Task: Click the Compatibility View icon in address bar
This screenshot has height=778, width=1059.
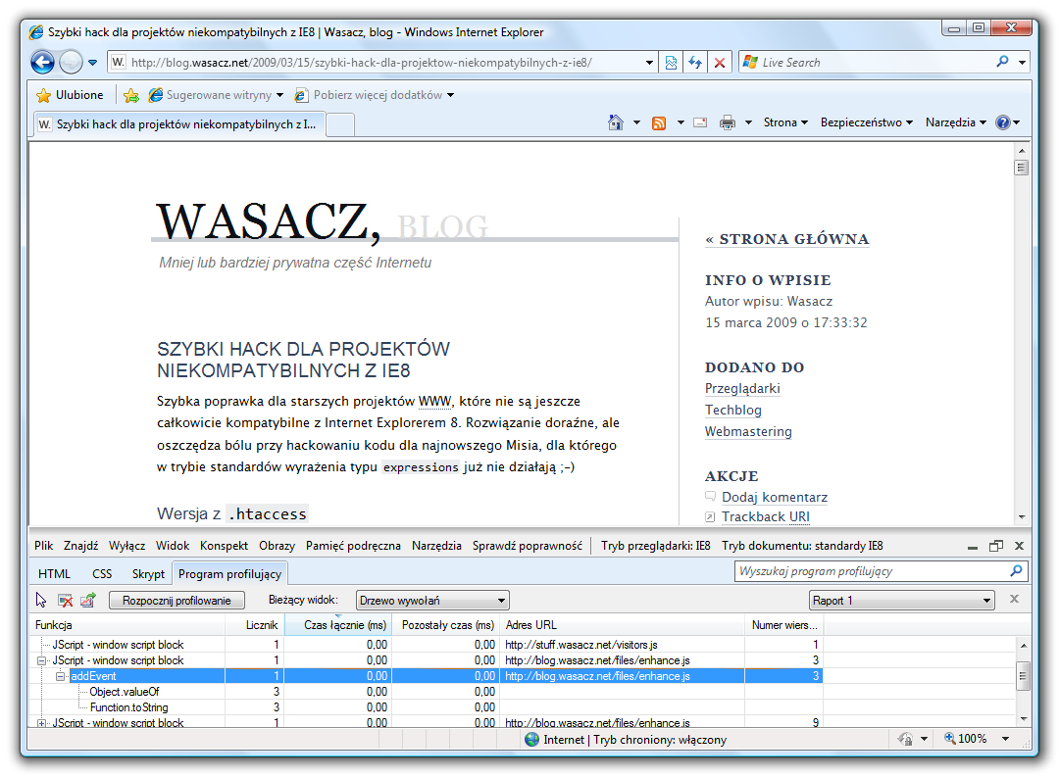Action: coord(671,63)
